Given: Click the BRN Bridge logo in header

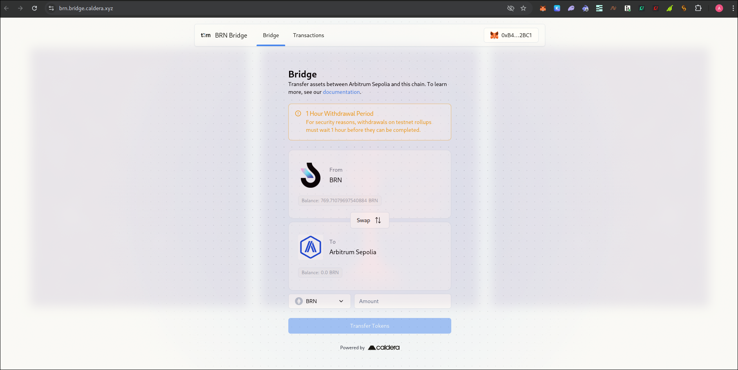Looking at the screenshot, I should pos(206,35).
